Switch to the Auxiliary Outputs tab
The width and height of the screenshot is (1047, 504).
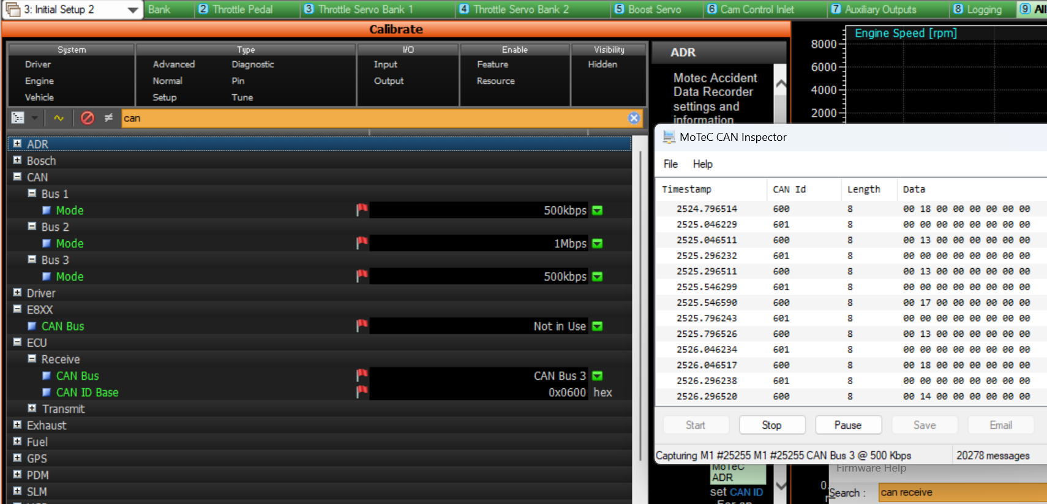(874, 9)
